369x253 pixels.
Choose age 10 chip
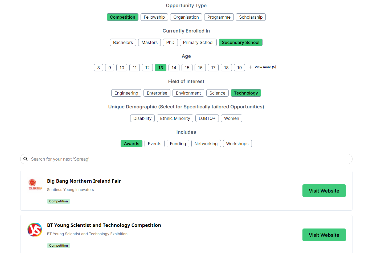(122, 68)
